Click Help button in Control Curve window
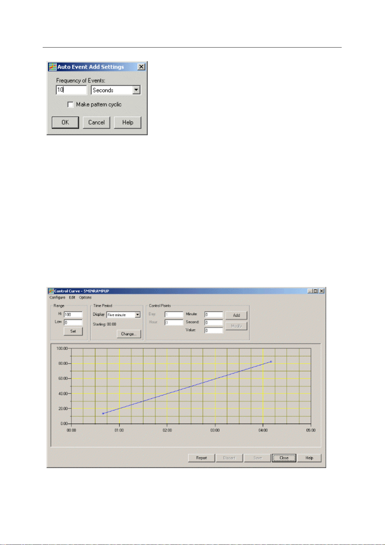 pyautogui.click(x=309, y=458)
